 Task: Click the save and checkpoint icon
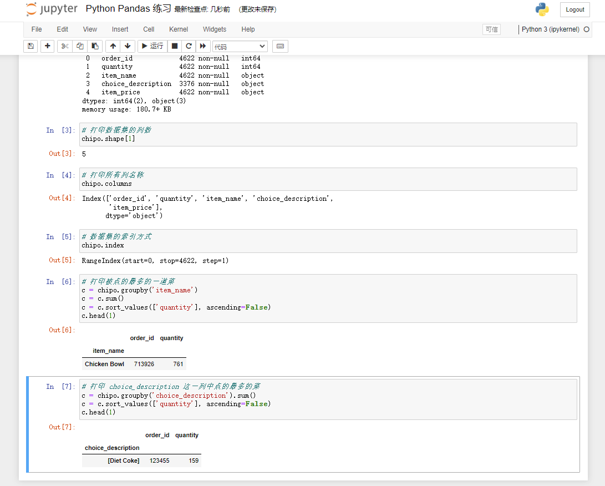[30, 46]
